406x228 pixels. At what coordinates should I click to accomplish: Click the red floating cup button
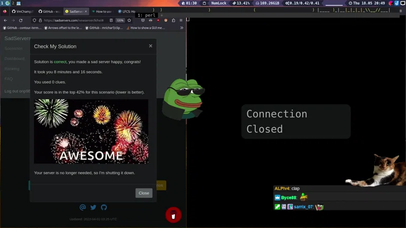[x=173, y=215]
